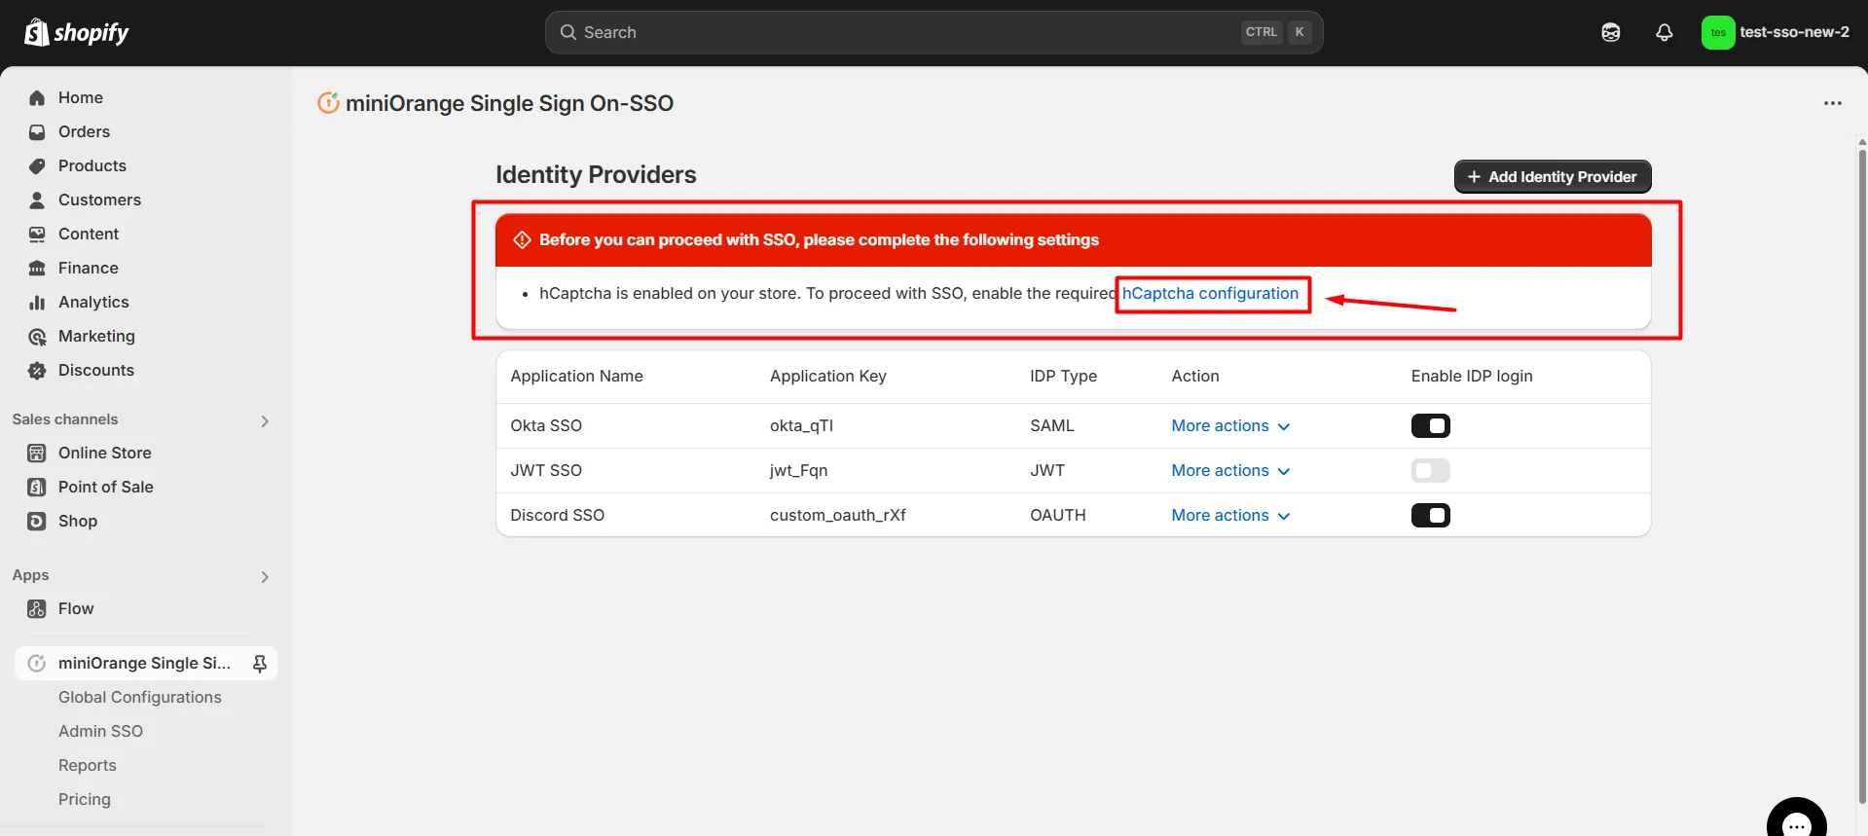The image size is (1868, 836).
Task: Open the hCaptcha configuration link
Action: tap(1210, 293)
